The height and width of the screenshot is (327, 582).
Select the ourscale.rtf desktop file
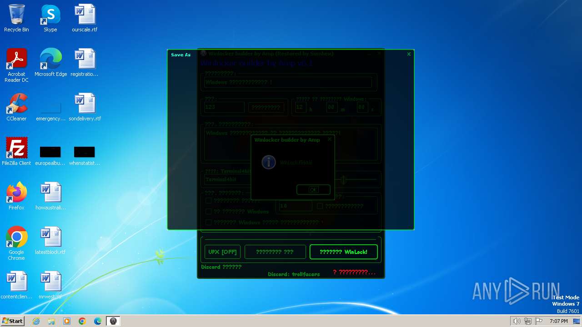[85, 19]
